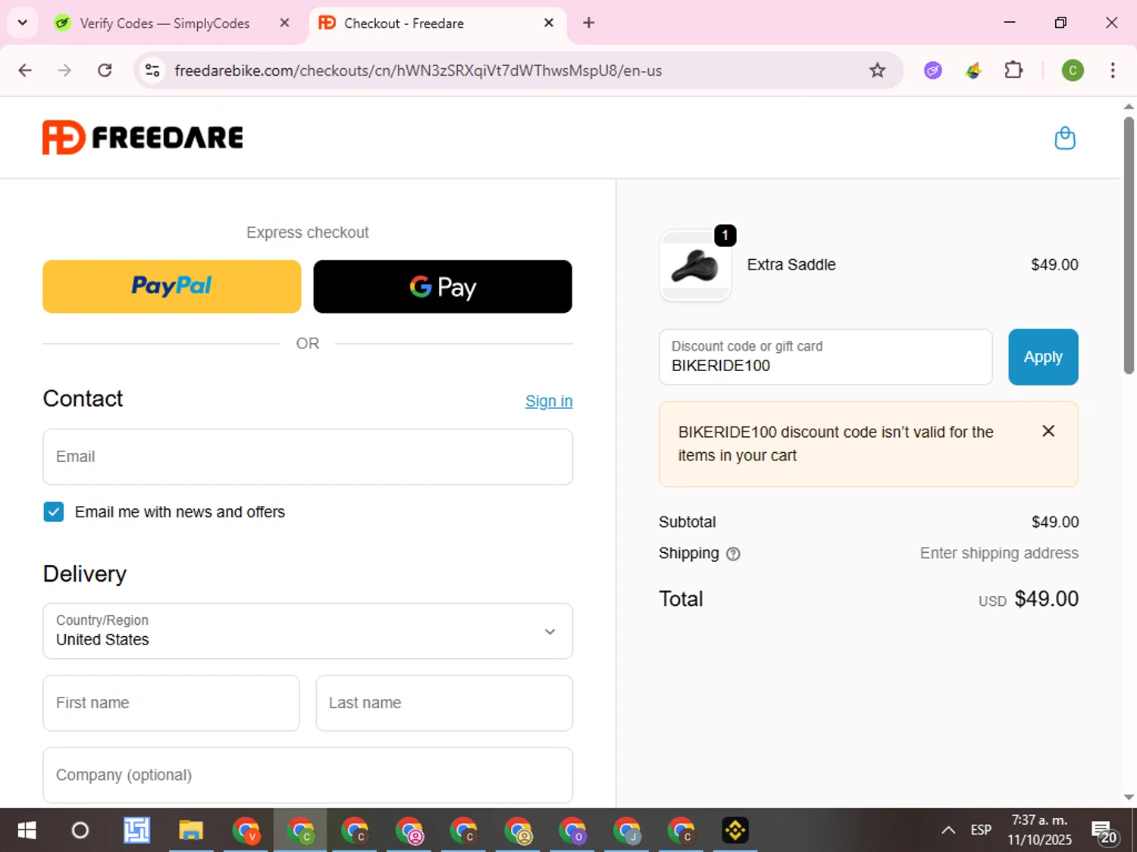1137x852 pixels.
Task: Open the Windows Start menu
Action: [x=27, y=831]
